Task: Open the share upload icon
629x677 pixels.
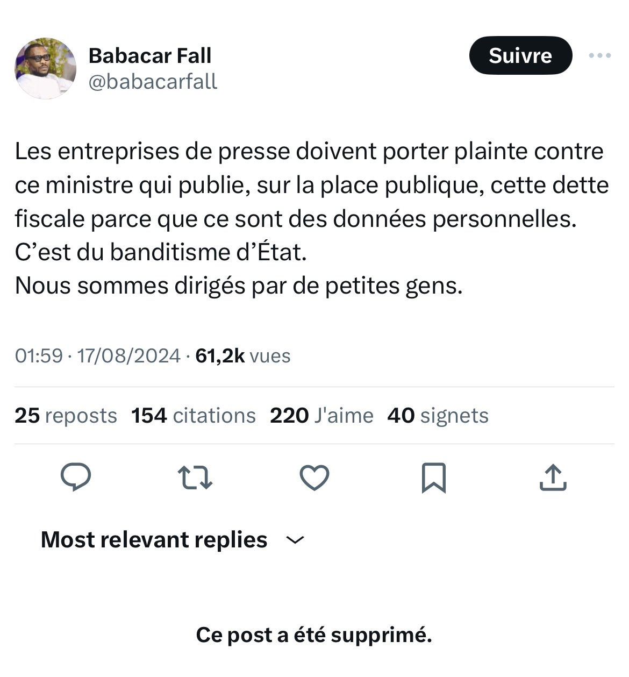Action: tap(553, 478)
